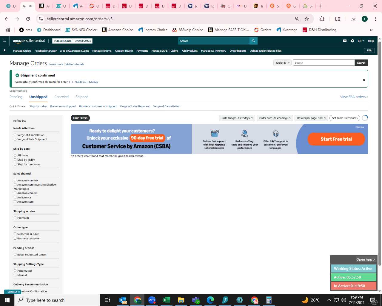Open Zoom from the taskbar

click(152, 300)
